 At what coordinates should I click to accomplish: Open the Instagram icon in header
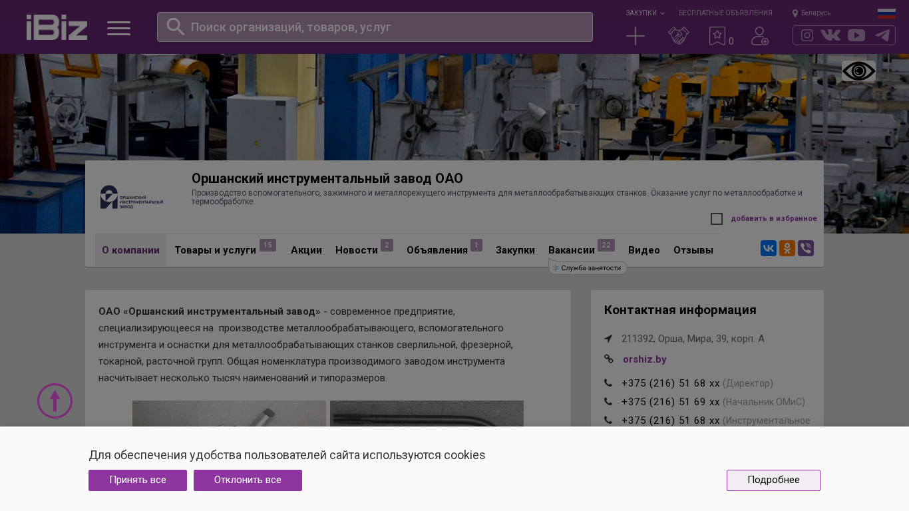pyautogui.click(x=807, y=35)
